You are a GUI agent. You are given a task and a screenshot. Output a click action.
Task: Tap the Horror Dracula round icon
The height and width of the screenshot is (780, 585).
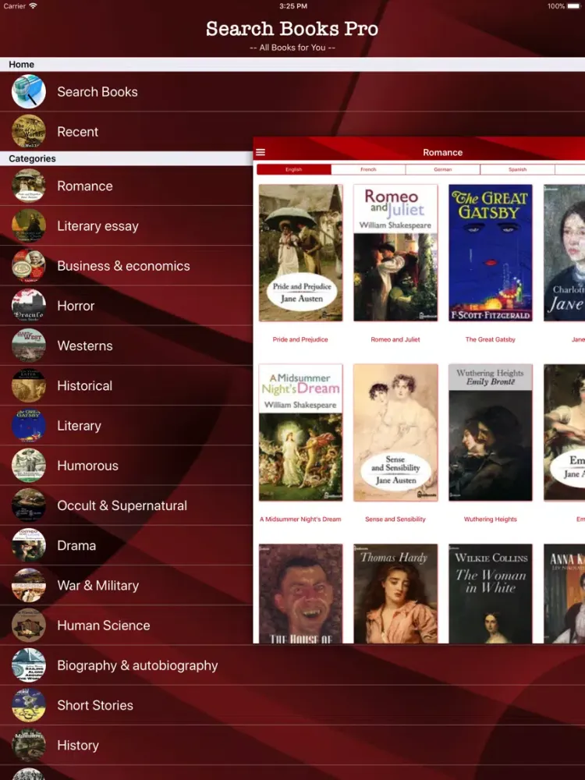(x=29, y=306)
